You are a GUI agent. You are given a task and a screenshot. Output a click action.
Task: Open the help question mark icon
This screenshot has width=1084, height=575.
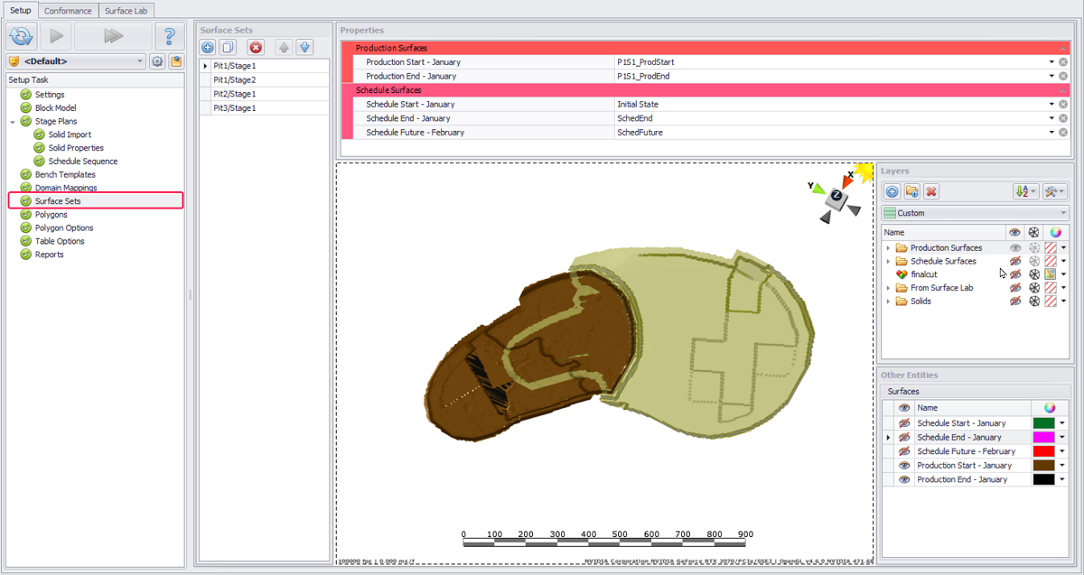coord(169,36)
